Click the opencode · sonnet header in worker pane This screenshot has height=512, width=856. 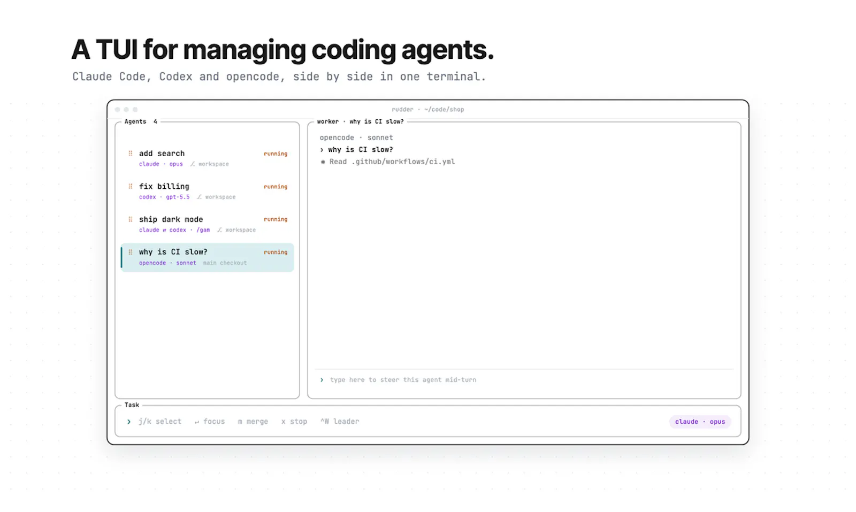coord(356,137)
